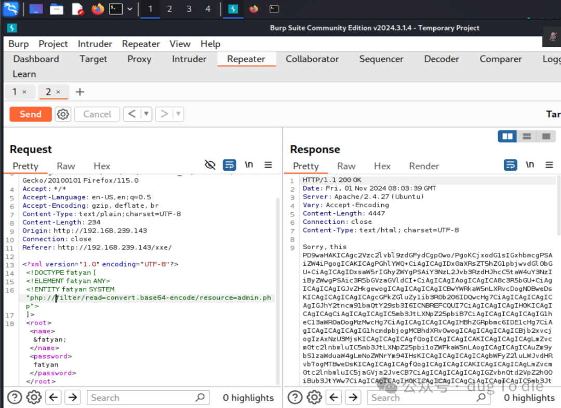Open the Repeater menu in menu bar
Image resolution: width=561 pixels, height=408 pixels.
(141, 44)
